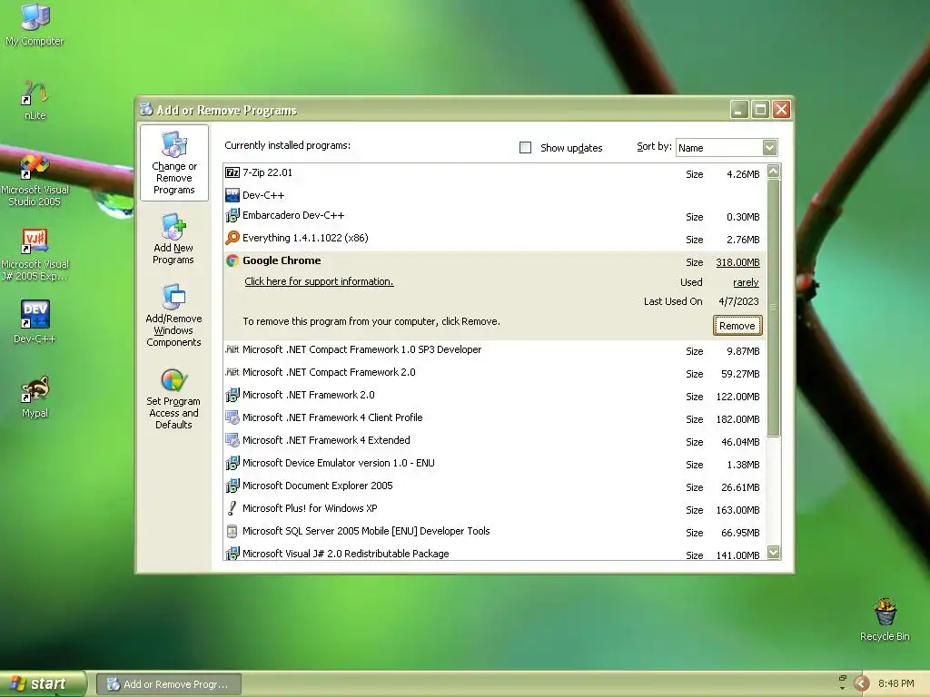Viewport: 930px width, 697px height.
Task: Select the Dev-C++ program entry
Action: click(x=495, y=195)
